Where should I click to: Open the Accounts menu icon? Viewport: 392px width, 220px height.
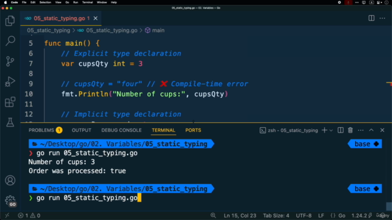[x=10, y=180]
